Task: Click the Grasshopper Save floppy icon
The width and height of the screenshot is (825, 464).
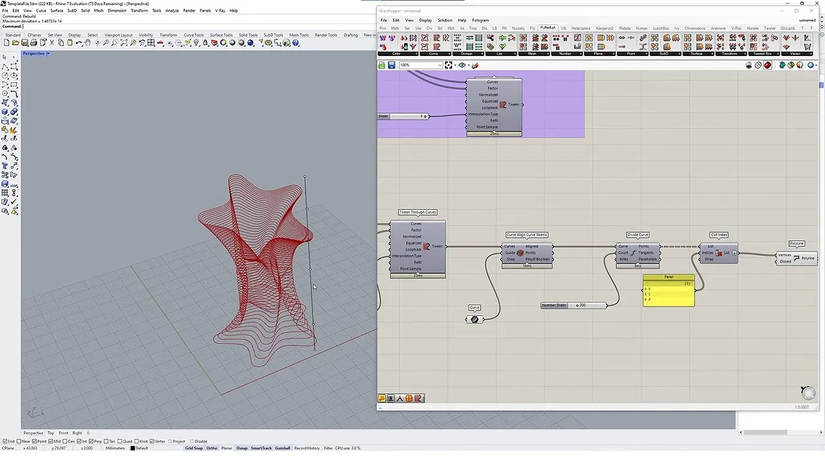Action: [391, 65]
